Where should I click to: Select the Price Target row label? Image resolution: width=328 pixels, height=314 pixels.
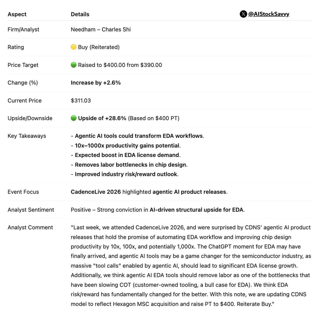pyautogui.click(x=23, y=65)
